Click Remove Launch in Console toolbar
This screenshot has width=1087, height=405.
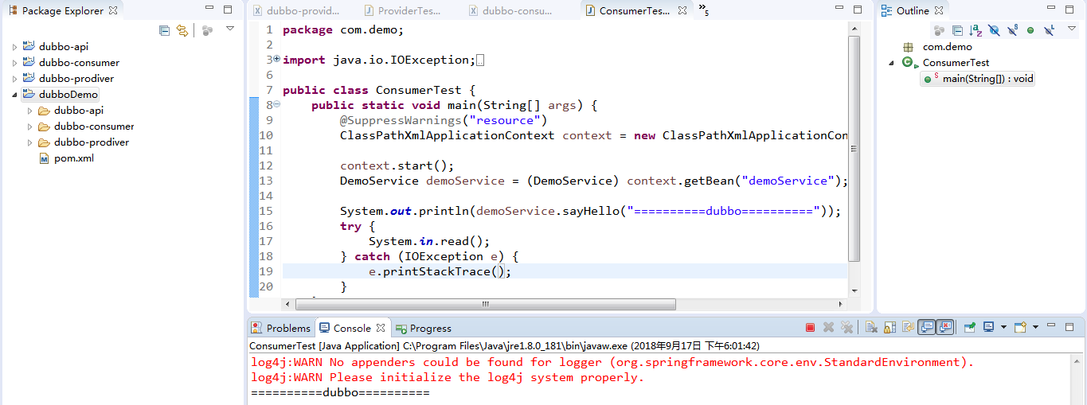pyautogui.click(x=828, y=327)
